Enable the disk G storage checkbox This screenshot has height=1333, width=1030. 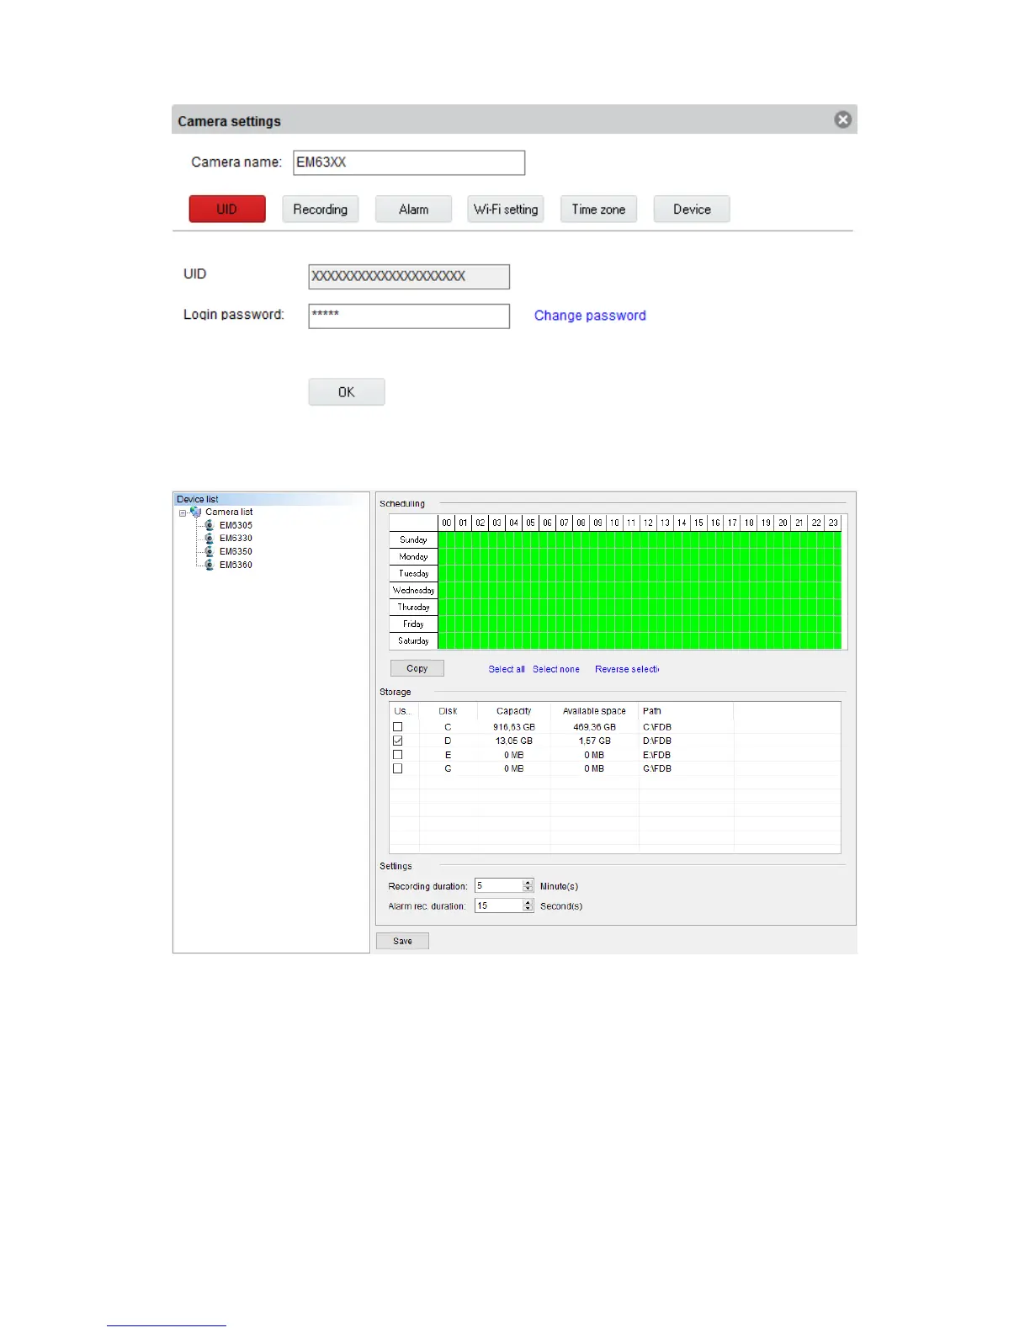pos(398,768)
